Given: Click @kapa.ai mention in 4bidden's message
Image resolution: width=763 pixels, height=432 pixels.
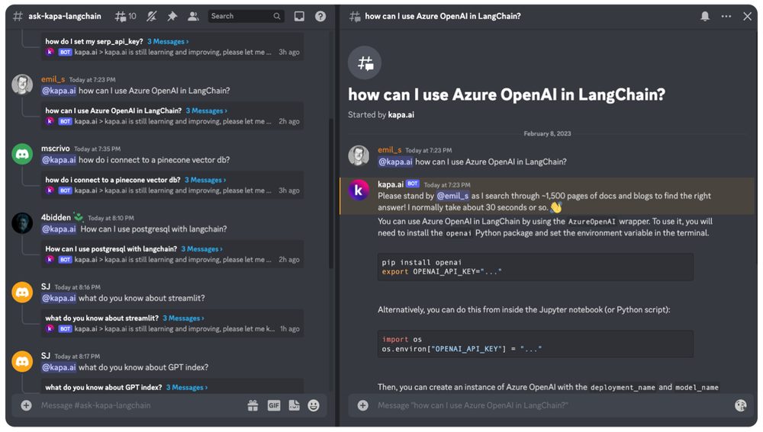Looking at the screenshot, I should (59, 229).
